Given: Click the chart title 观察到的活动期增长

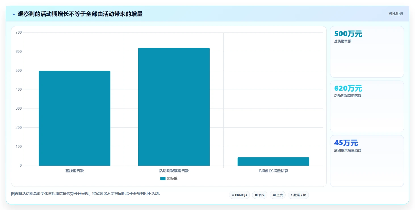Looking at the screenshot, I should [x=80, y=14].
